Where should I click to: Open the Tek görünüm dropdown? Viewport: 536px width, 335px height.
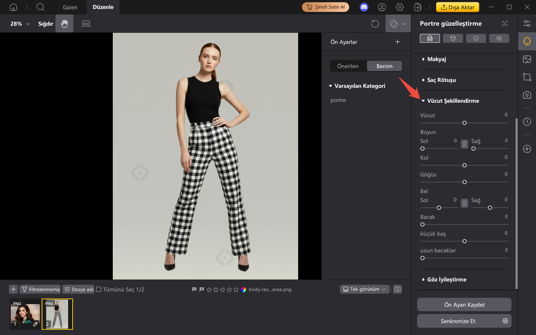364,289
